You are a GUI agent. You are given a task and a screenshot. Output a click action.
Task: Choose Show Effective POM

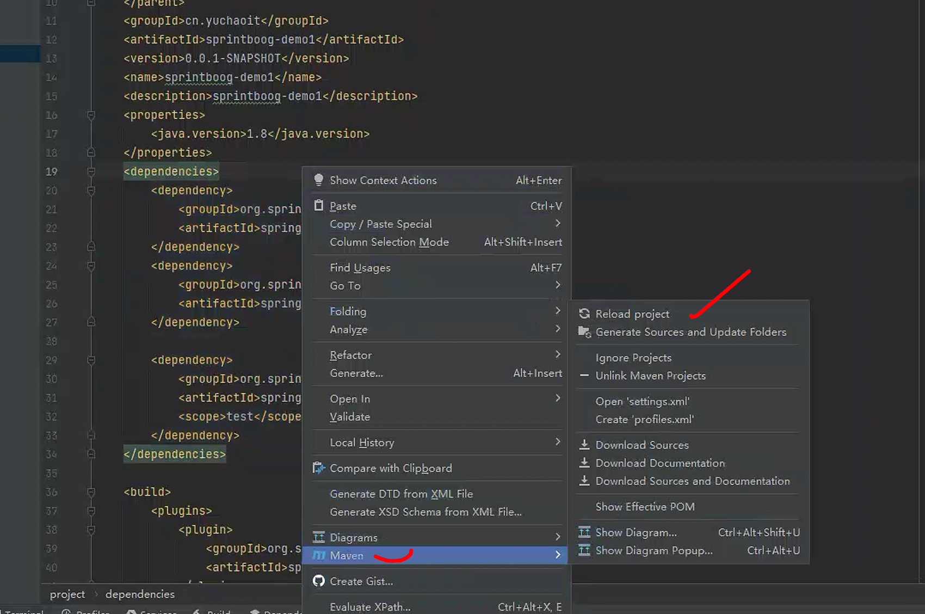(x=645, y=507)
